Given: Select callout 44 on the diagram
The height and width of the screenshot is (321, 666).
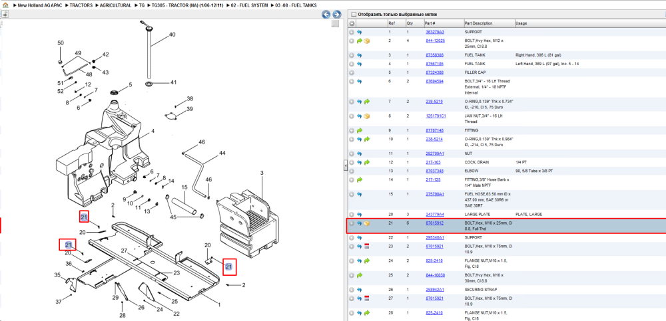Looking at the screenshot, I should tap(222, 153).
